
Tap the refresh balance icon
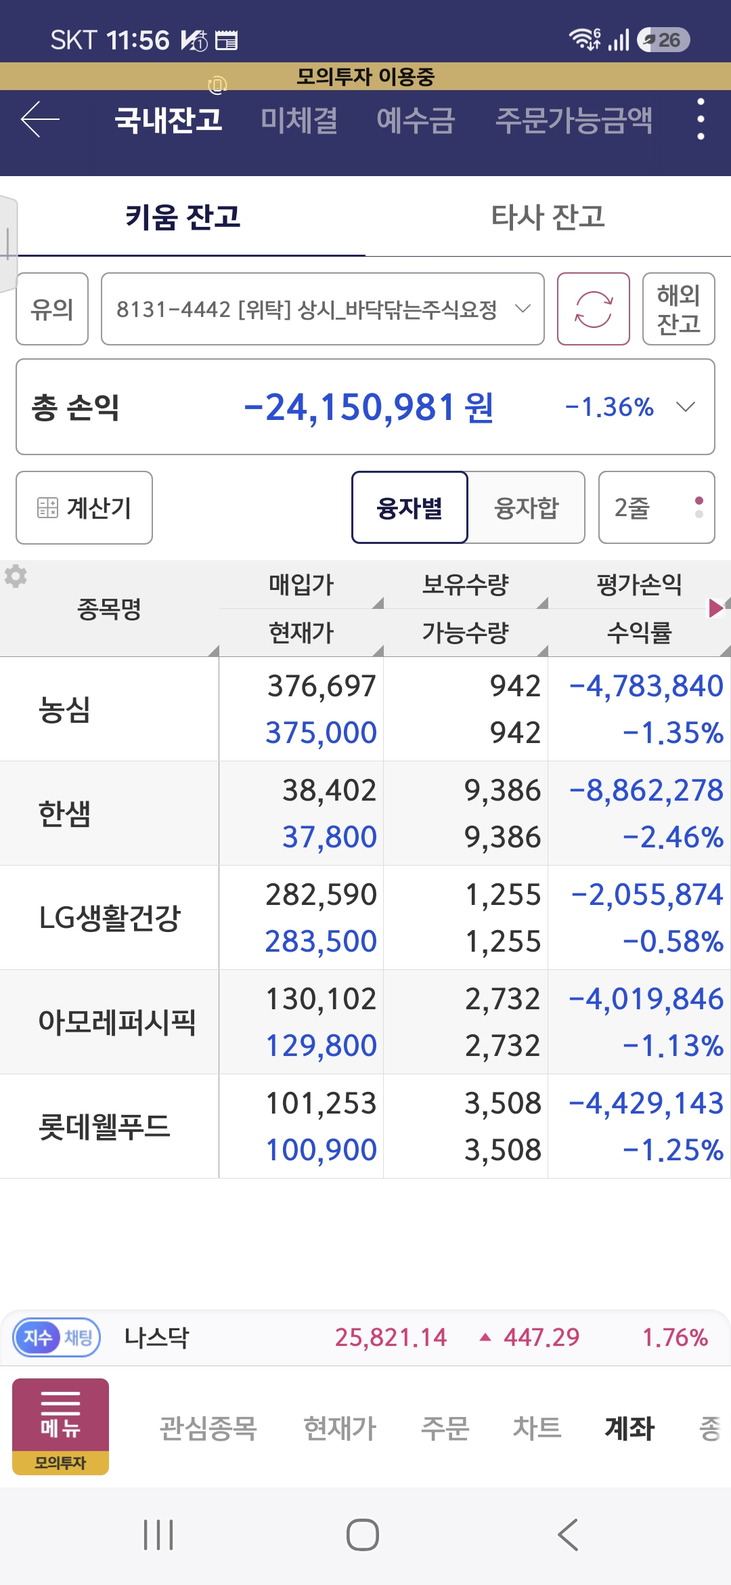(x=594, y=309)
